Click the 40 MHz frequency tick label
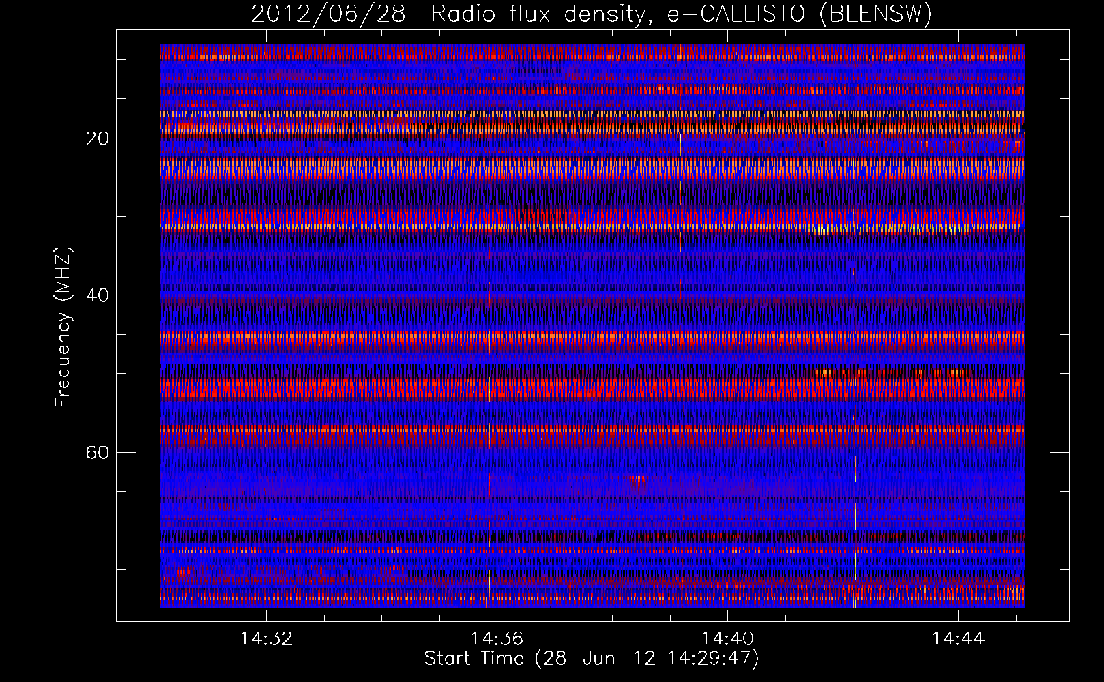 pos(98,295)
